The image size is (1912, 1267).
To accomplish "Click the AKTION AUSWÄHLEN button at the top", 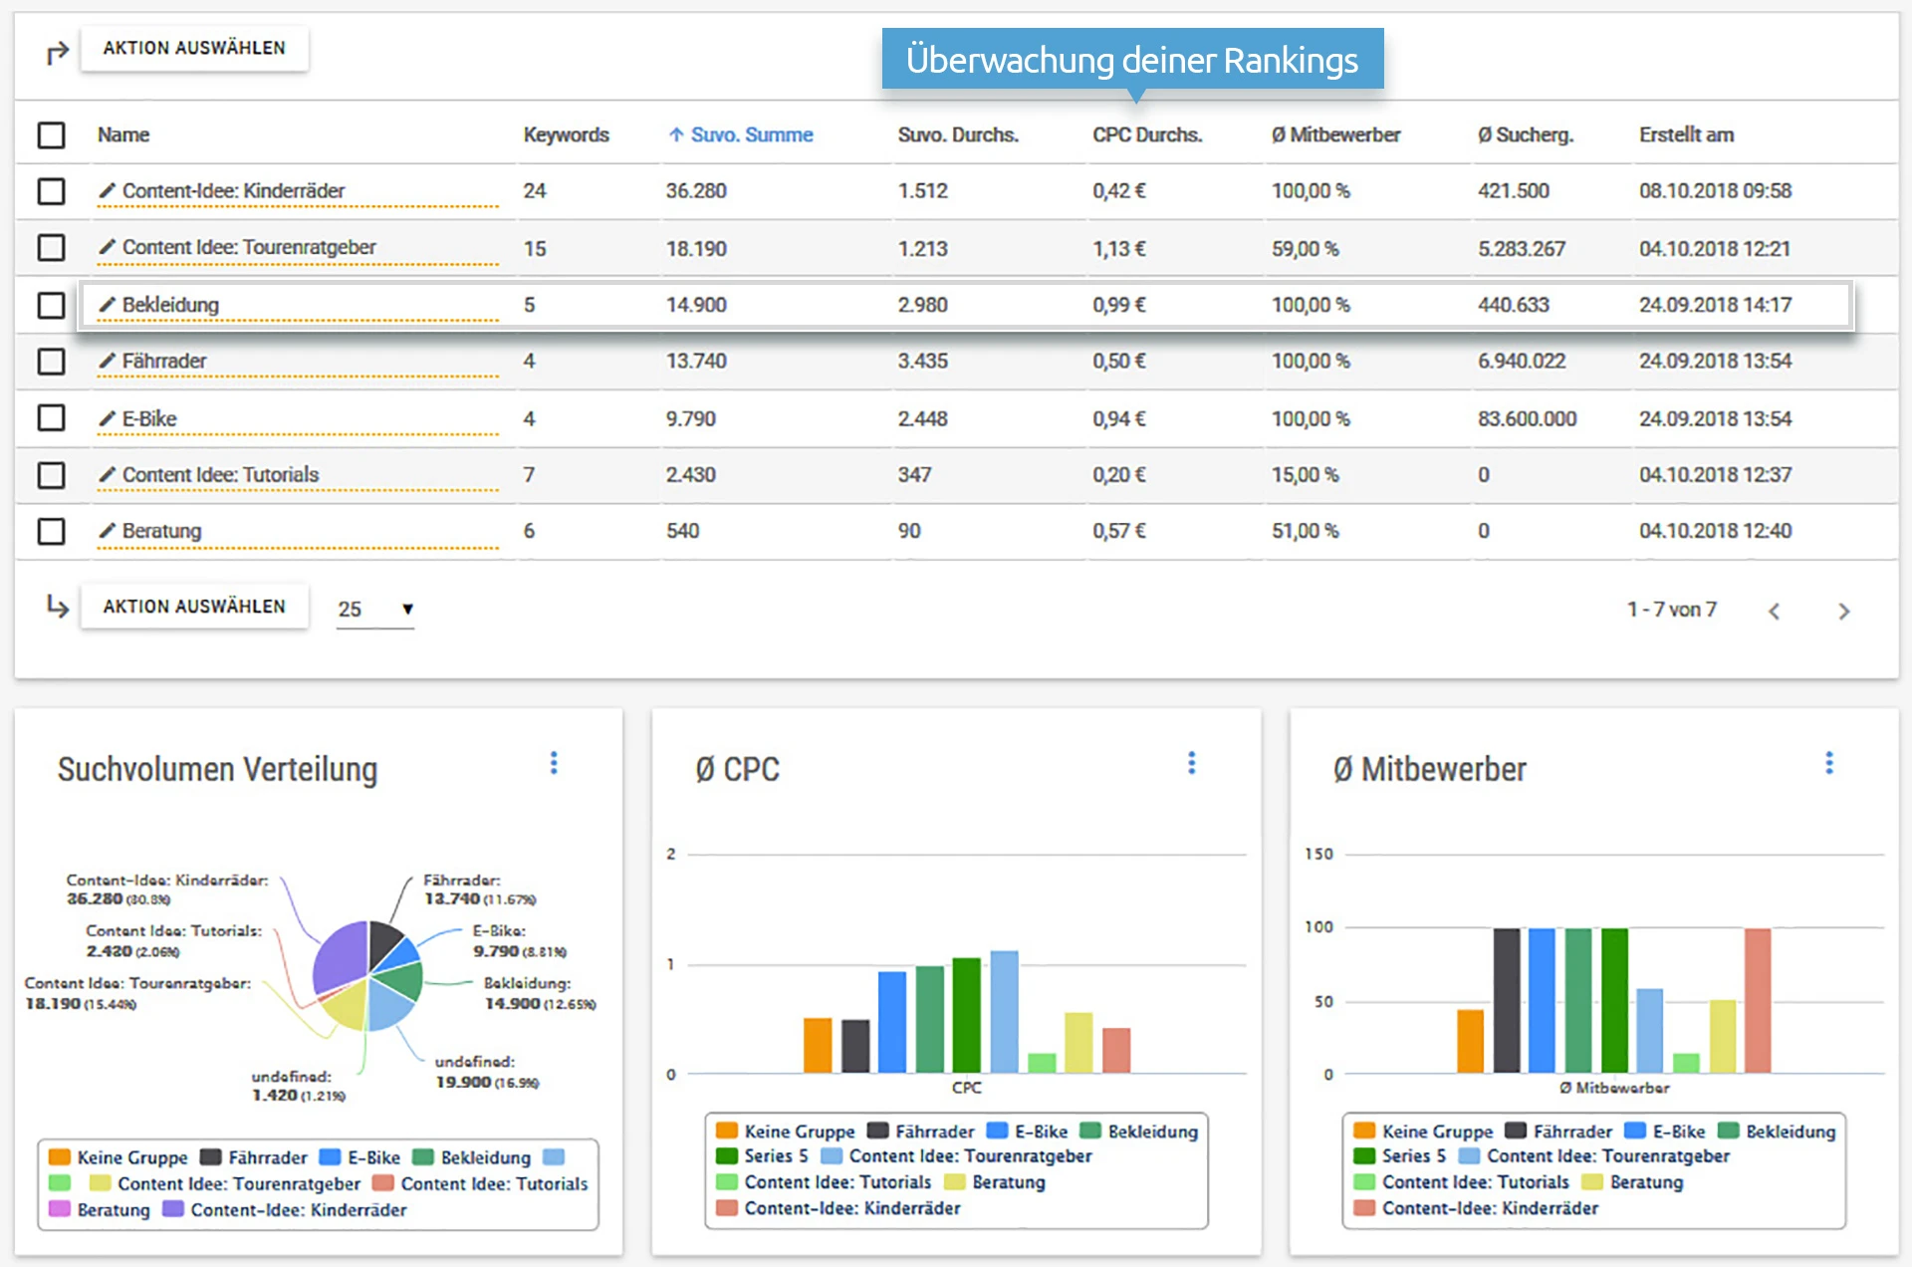I will pos(193,47).
